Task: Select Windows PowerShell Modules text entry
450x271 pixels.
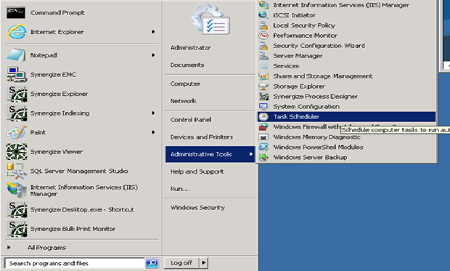Action: [x=318, y=147]
